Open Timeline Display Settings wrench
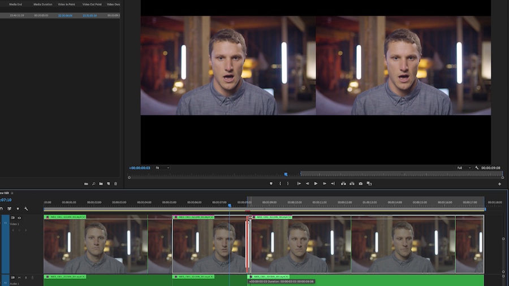Viewport: 509px width, 286px height. click(26, 209)
